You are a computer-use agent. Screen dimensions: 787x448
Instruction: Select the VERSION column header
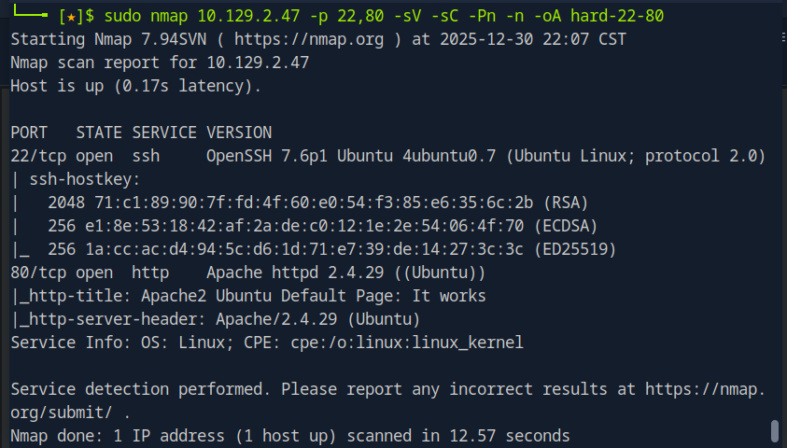(x=239, y=133)
